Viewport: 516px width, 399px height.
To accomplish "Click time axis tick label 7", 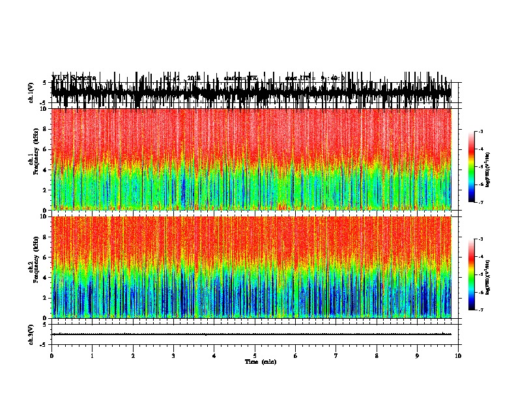I will [x=336, y=356].
